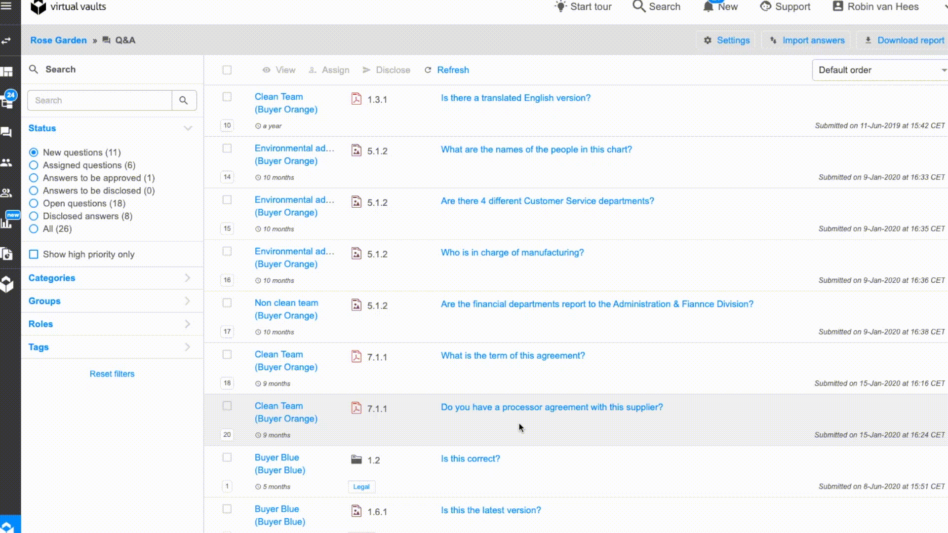
Task: Click the Reset filters link
Action: 112,374
